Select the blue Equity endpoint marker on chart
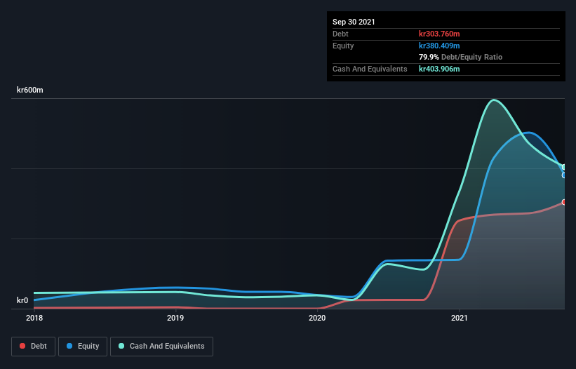Viewport: 576px width, 369px height. coord(564,175)
